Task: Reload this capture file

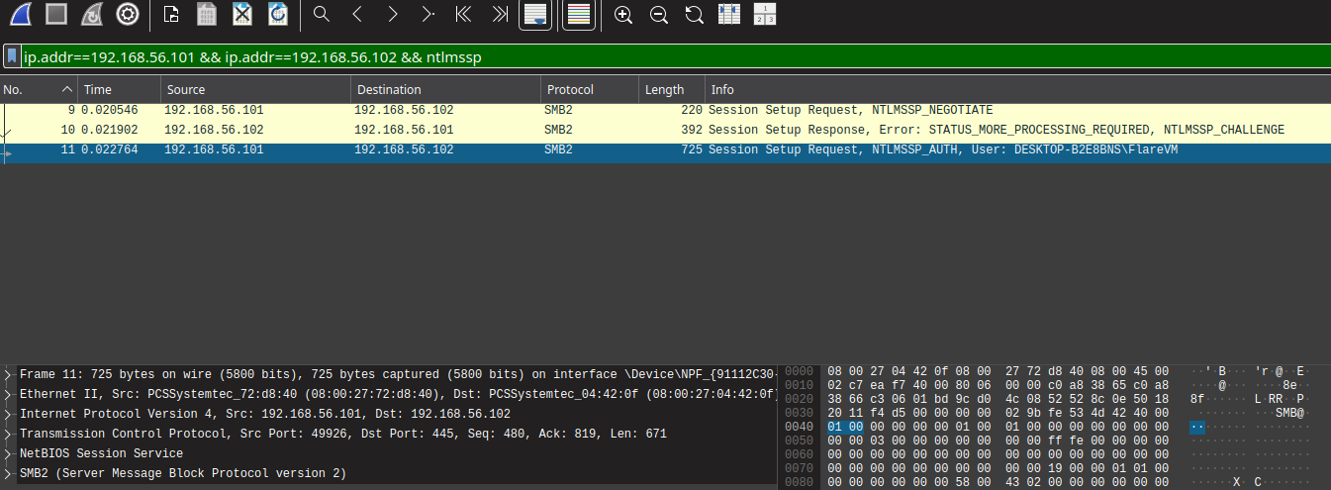Action: pyautogui.click(x=278, y=14)
